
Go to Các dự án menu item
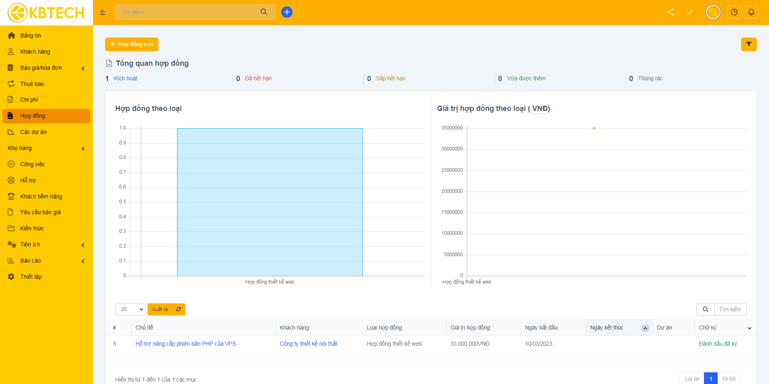pos(33,132)
